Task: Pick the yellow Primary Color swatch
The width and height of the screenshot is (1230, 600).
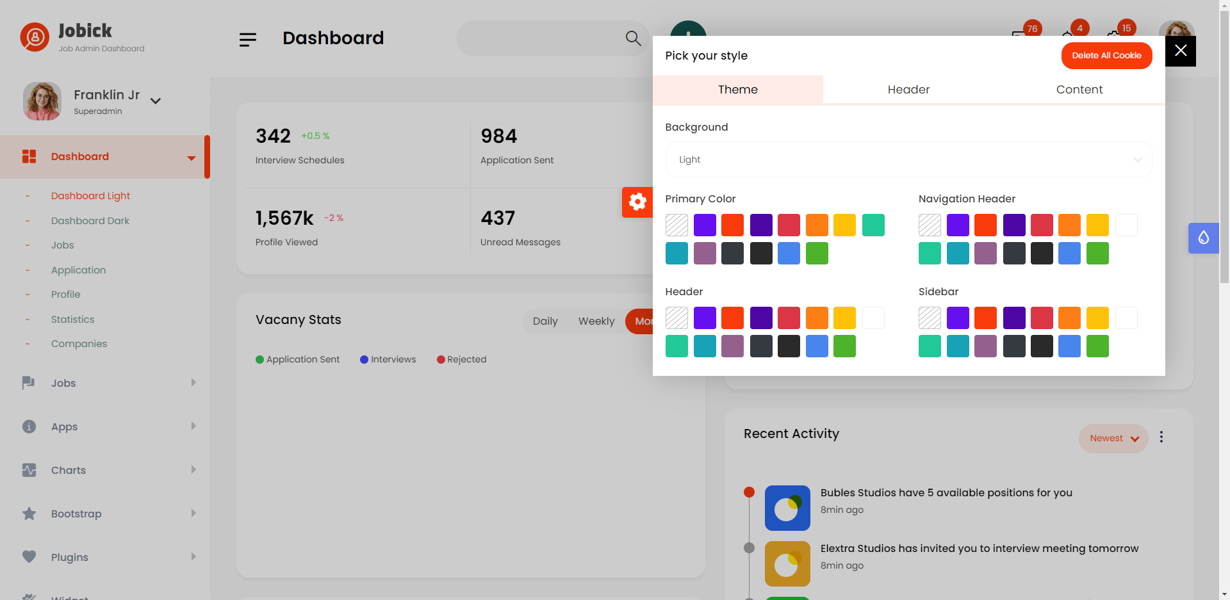Action: pos(844,225)
